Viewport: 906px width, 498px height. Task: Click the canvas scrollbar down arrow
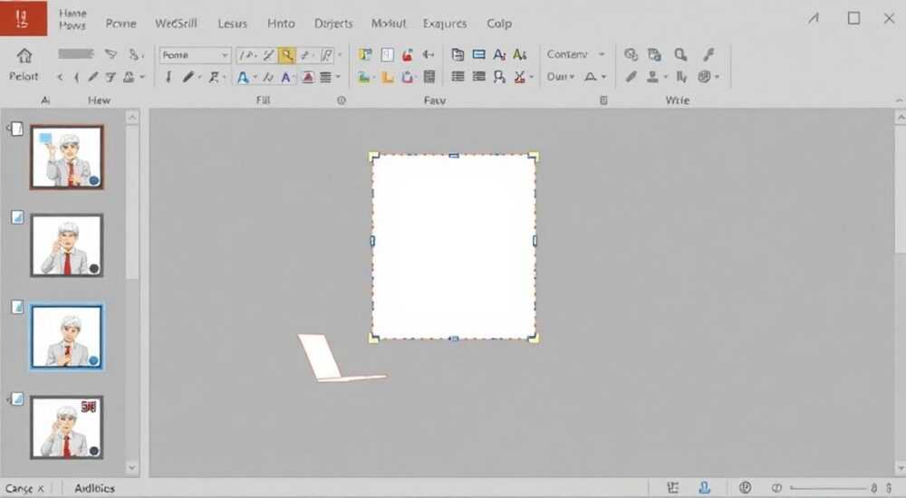[x=901, y=467]
